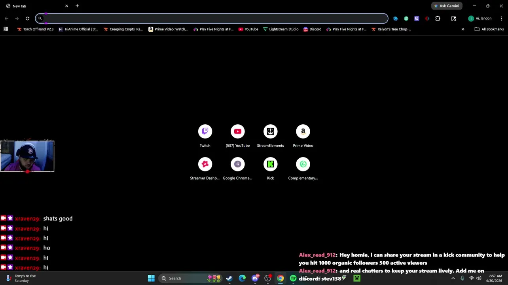Open the Hi, landon profile button
508x285 pixels.
[480, 18]
